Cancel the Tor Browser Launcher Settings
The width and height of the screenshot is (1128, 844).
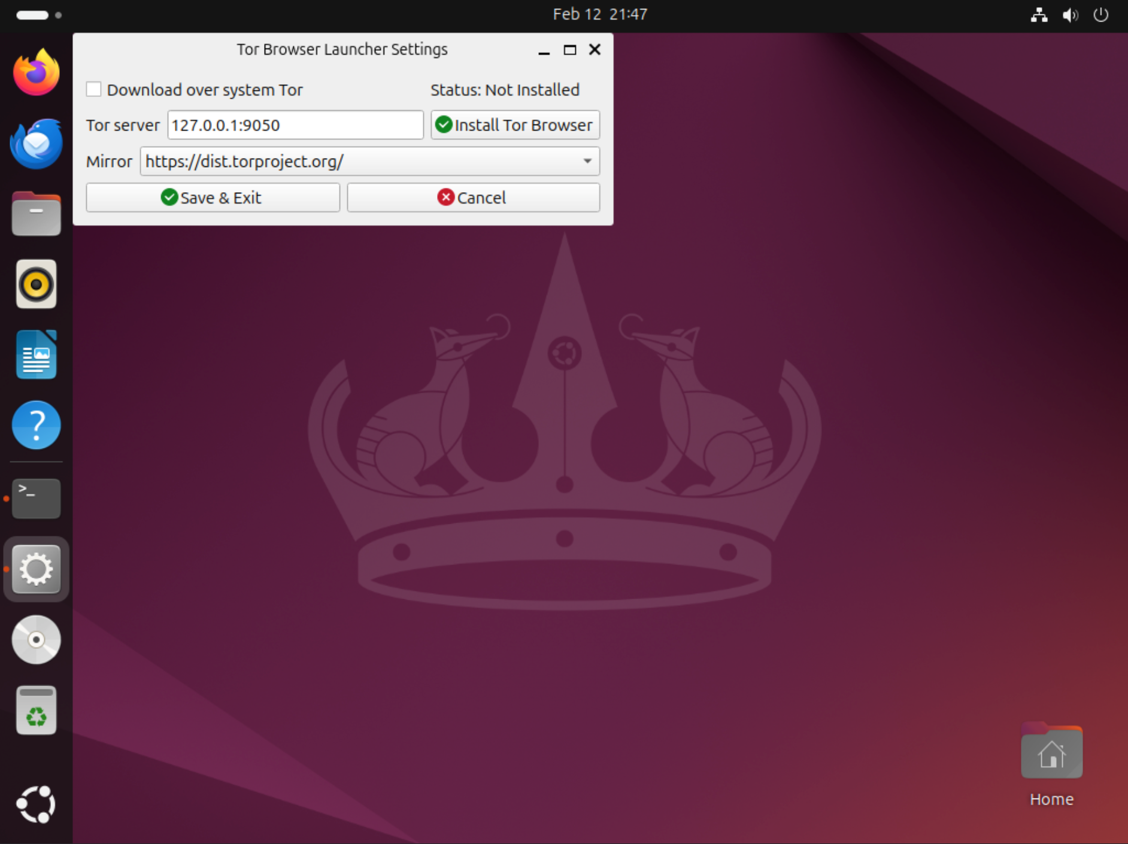pos(472,198)
